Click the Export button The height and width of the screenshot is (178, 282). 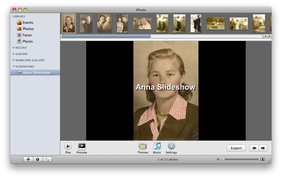click(236, 148)
